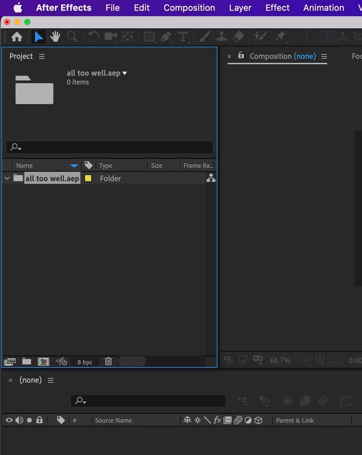The width and height of the screenshot is (362, 455).
Task: Sort project items by Name column
Action: tap(24, 165)
